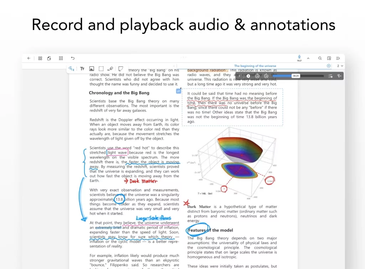Click the boxed words light wave
The height and width of the screenshot is (269, 365).
coord(117,152)
